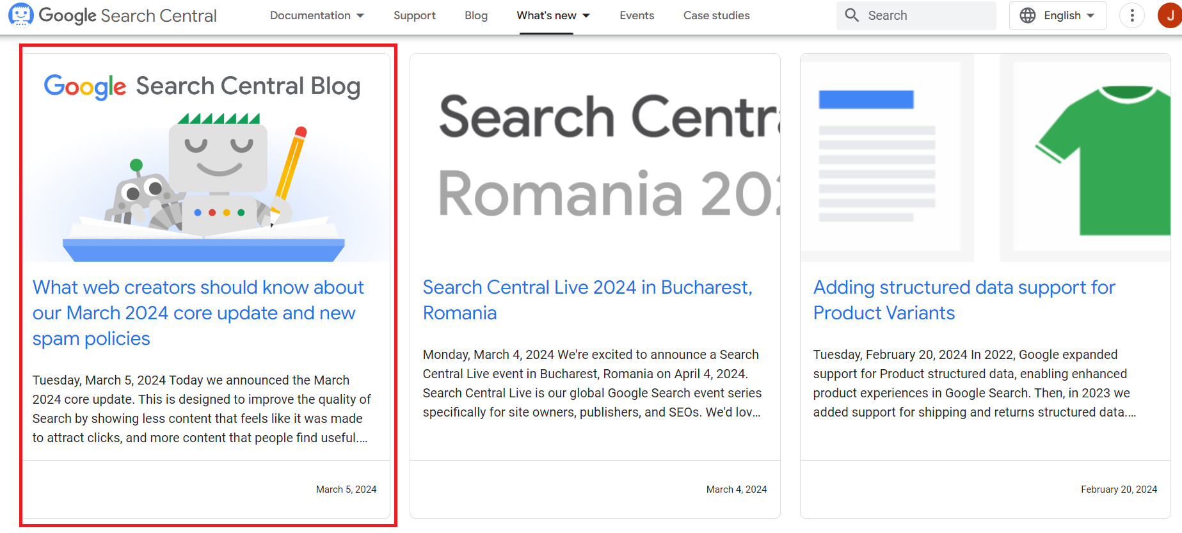This screenshot has height=533, width=1182.
Task: Open the English language dropdown
Action: point(1058,15)
